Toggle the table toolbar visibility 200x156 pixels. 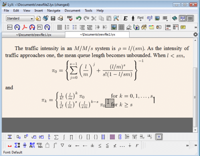coord(190,18)
